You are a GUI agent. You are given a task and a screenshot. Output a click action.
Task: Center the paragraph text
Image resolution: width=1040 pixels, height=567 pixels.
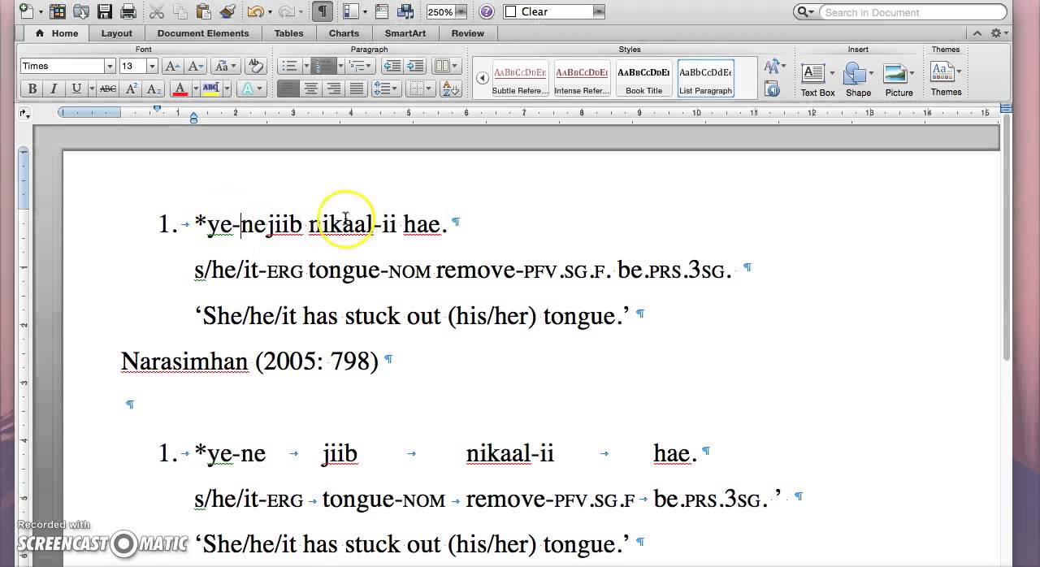tap(310, 89)
